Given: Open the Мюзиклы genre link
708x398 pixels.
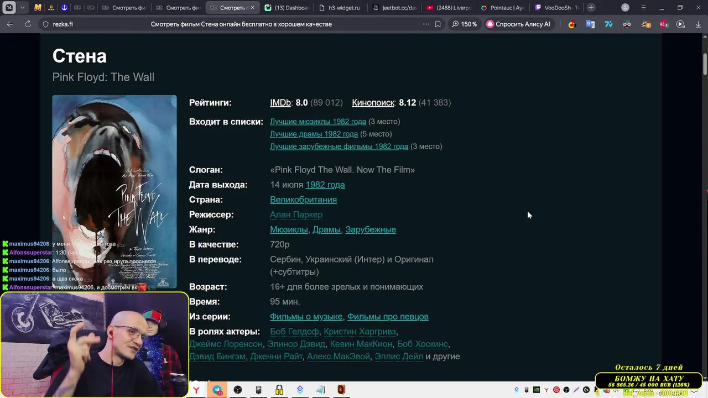Looking at the screenshot, I should tap(289, 230).
